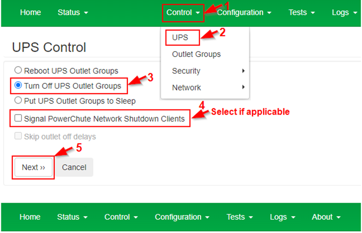Viewport: 362px width, 233px height.
Task: Choose UPS from the Control dropdown menu
Action: (180, 37)
